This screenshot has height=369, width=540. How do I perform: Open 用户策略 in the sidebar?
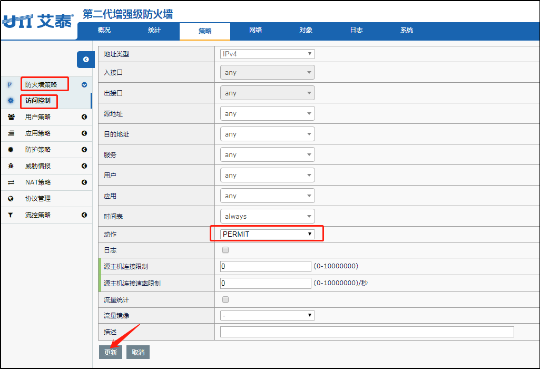pyautogui.click(x=38, y=117)
